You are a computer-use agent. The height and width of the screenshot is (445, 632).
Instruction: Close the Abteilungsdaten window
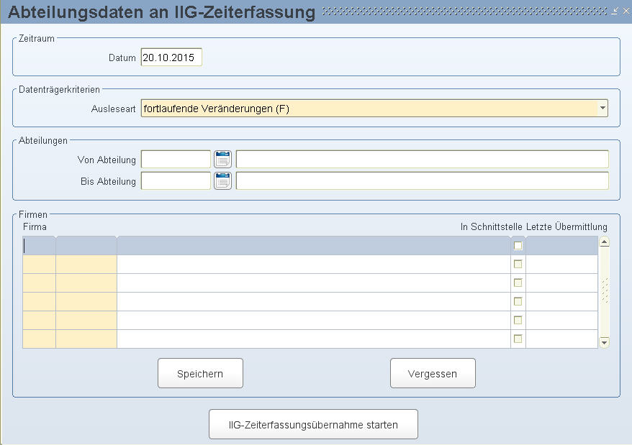tap(626, 12)
